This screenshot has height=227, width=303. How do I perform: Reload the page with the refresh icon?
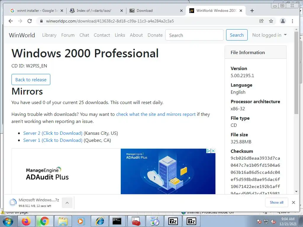(x=30, y=21)
